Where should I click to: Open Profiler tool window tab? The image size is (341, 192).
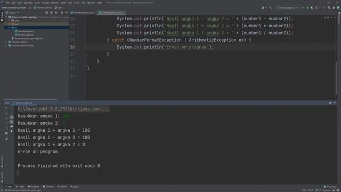coord(62,187)
